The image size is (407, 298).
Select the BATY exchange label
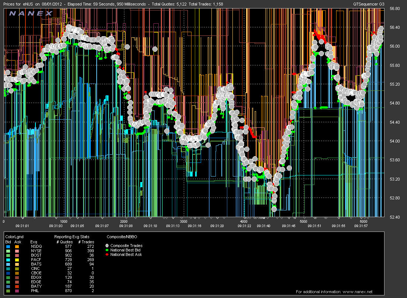(36, 286)
